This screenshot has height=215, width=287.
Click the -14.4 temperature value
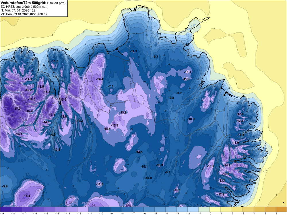point(100,79)
